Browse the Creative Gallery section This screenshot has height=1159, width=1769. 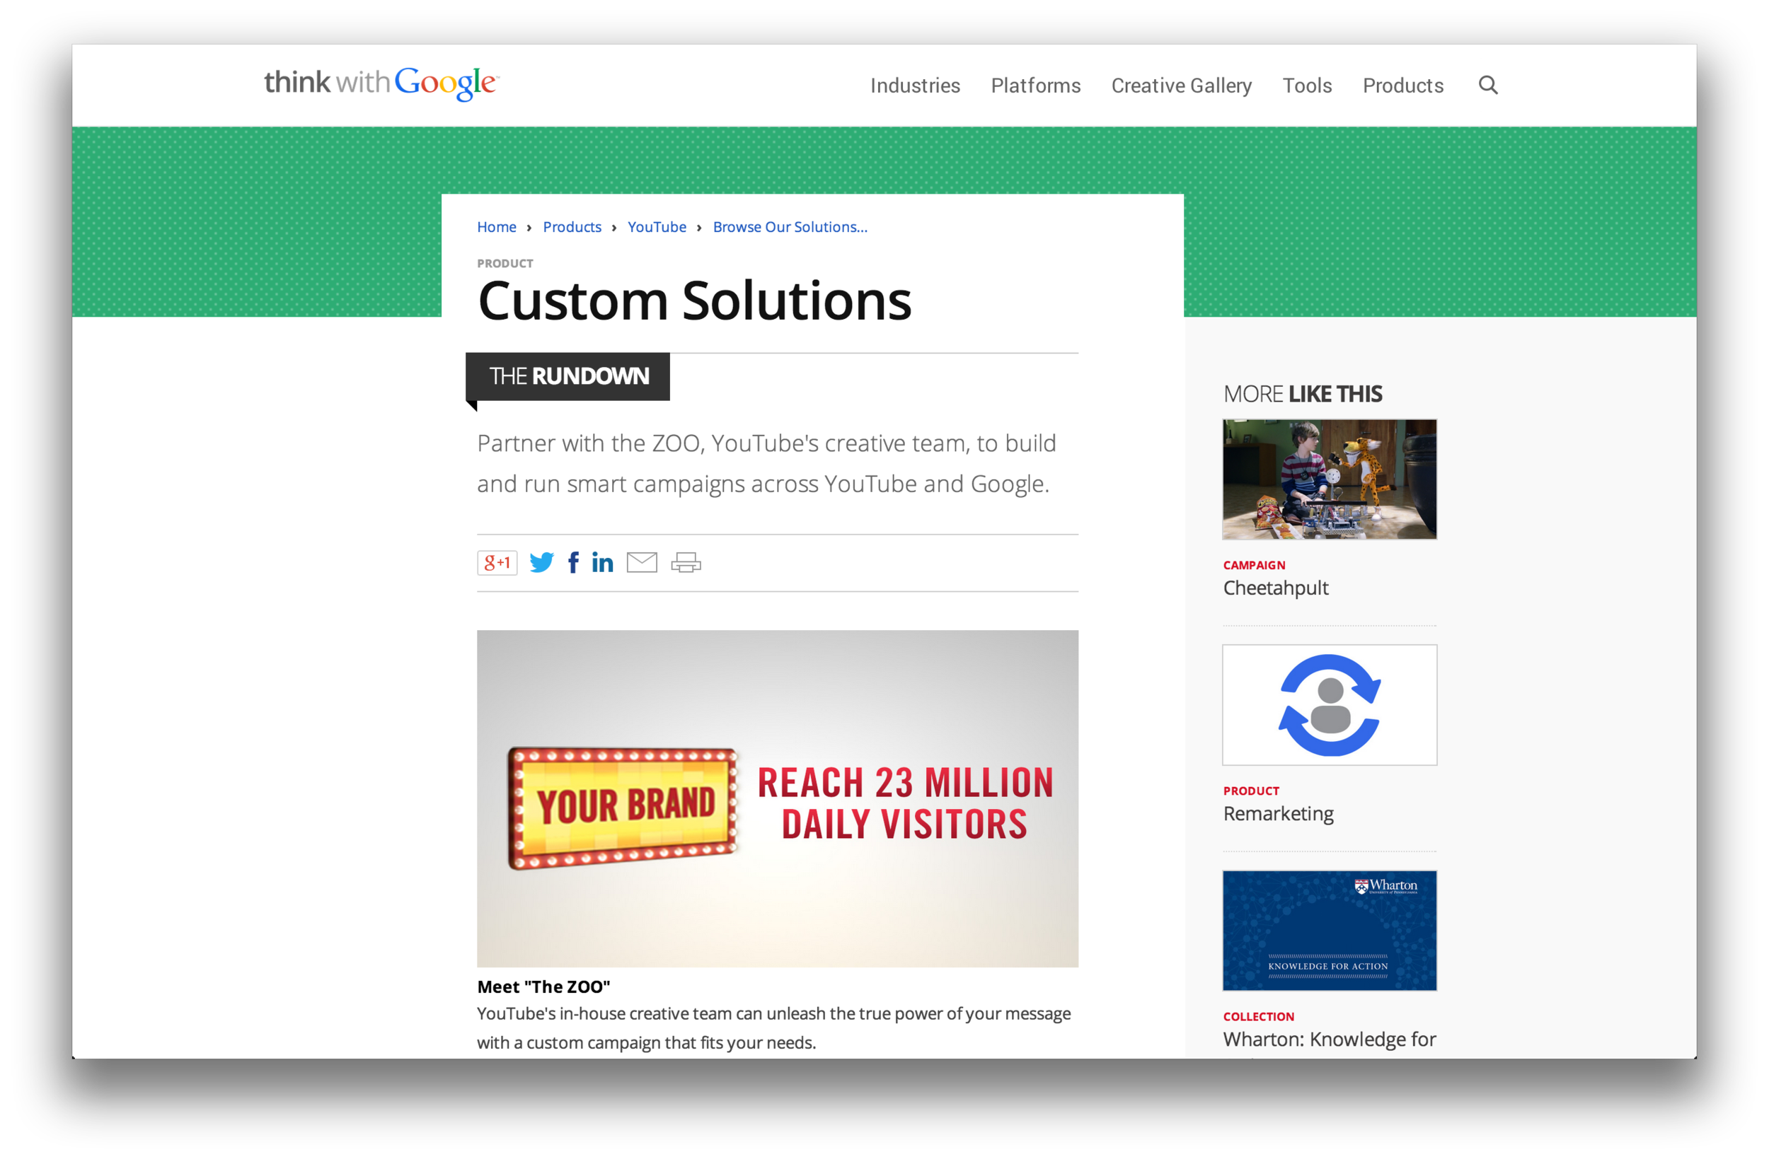coord(1181,86)
